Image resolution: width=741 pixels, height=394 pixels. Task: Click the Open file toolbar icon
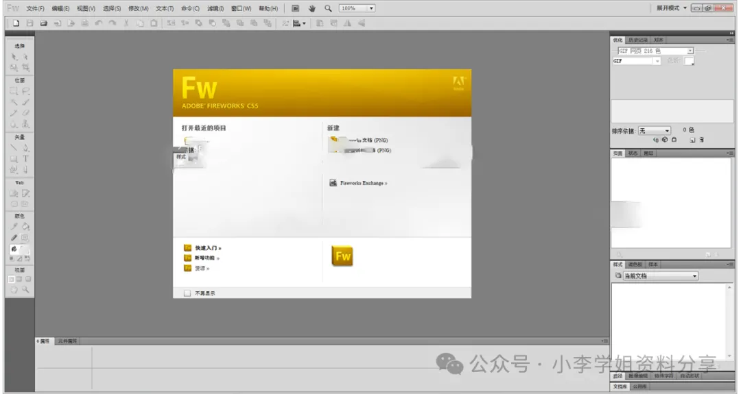[43, 23]
